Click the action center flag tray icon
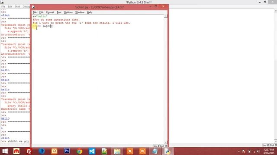This screenshot has width=277, height=155. 244,151
